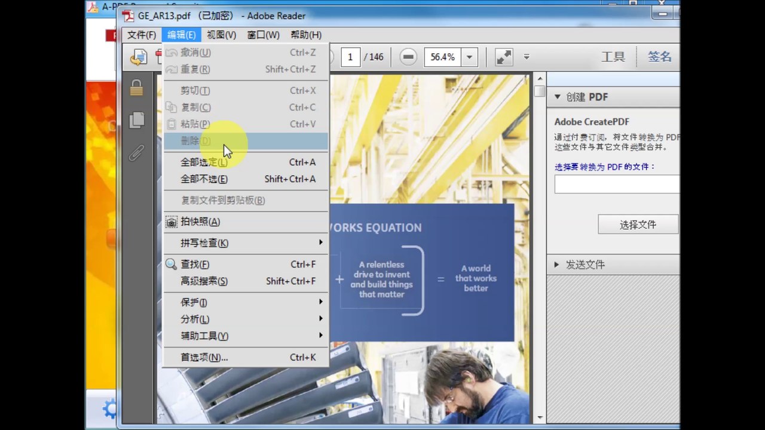The width and height of the screenshot is (765, 430).
Task: Open the page thumbnails sidebar icon
Action: (x=137, y=120)
